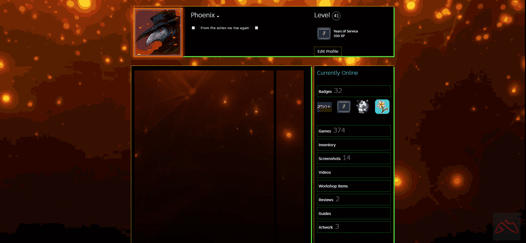This screenshot has height=243, width=526.
Task: Open Years of Service badge beside 350 XP
Action: pyautogui.click(x=324, y=34)
